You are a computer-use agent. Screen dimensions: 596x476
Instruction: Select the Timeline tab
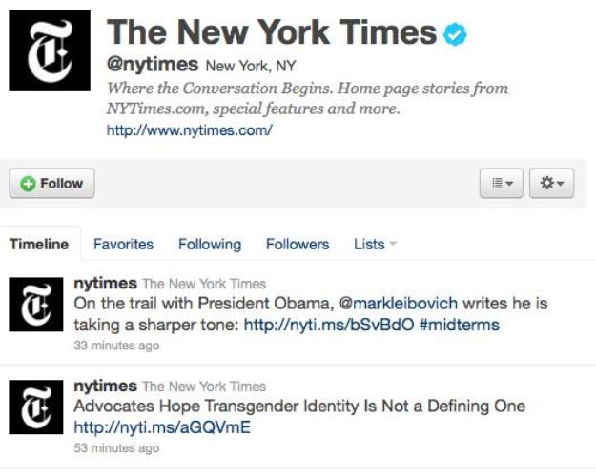(x=39, y=244)
